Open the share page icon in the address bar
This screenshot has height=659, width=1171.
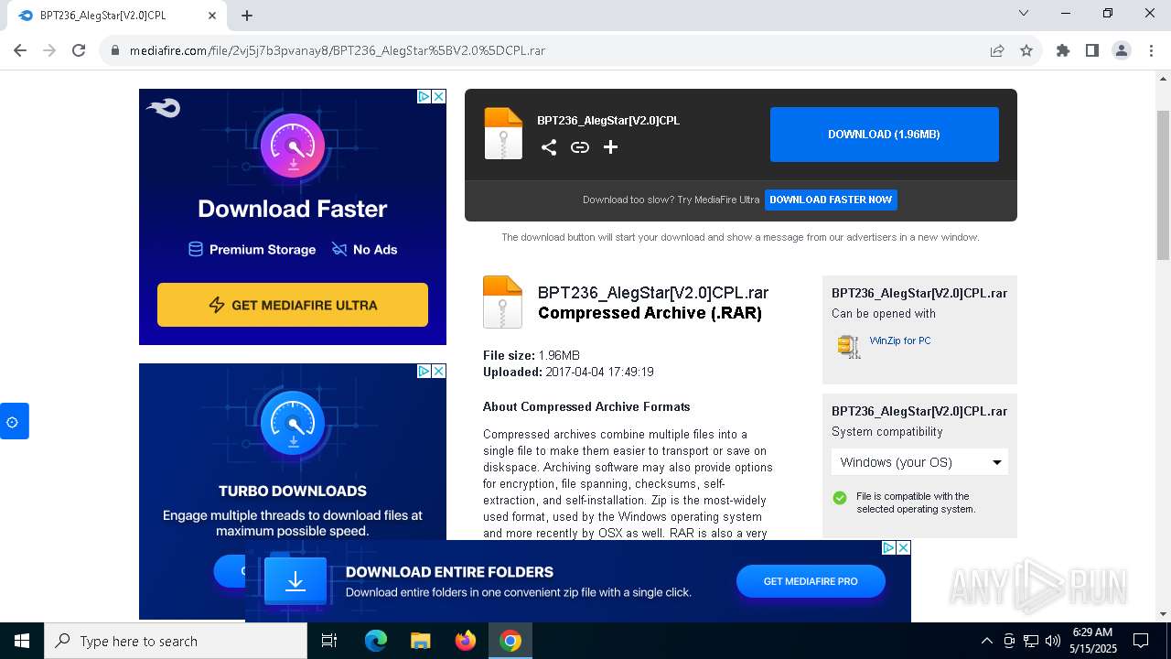(x=997, y=50)
